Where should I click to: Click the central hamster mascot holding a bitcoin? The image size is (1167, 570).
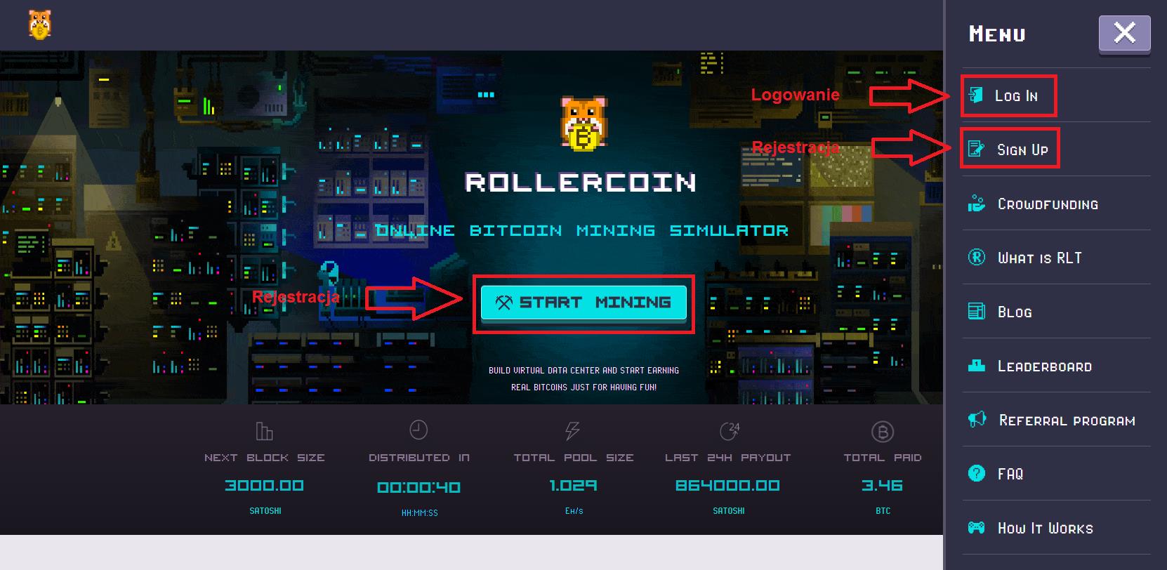583,123
